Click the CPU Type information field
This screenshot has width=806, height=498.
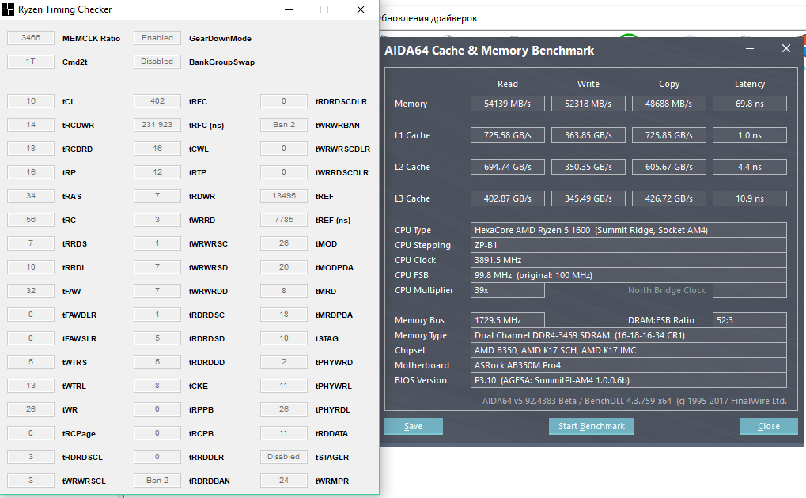[628, 230]
